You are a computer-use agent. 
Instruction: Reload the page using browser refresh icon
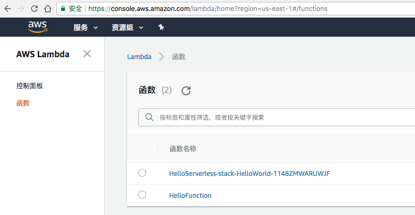(34, 9)
